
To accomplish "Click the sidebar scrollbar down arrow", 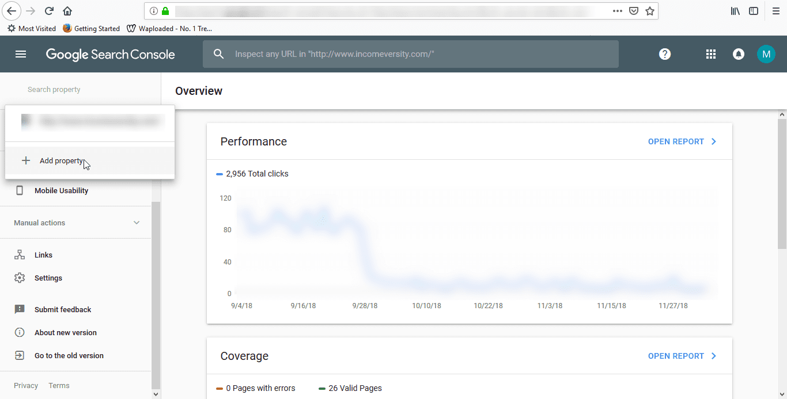I will point(156,394).
